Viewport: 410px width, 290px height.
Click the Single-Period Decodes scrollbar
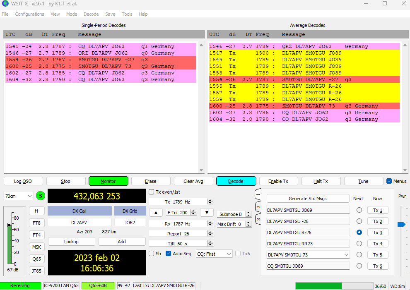[x=201, y=108]
